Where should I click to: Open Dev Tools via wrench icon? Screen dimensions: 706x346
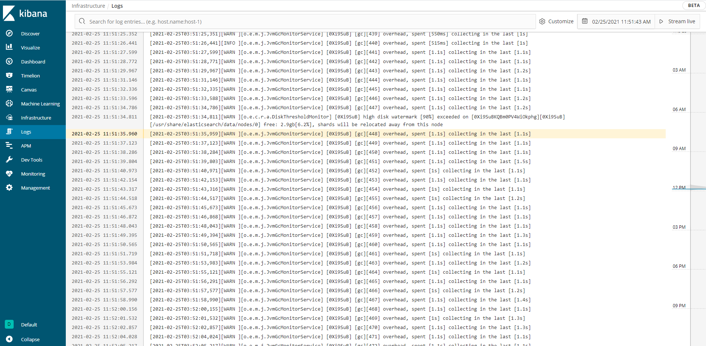9,159
